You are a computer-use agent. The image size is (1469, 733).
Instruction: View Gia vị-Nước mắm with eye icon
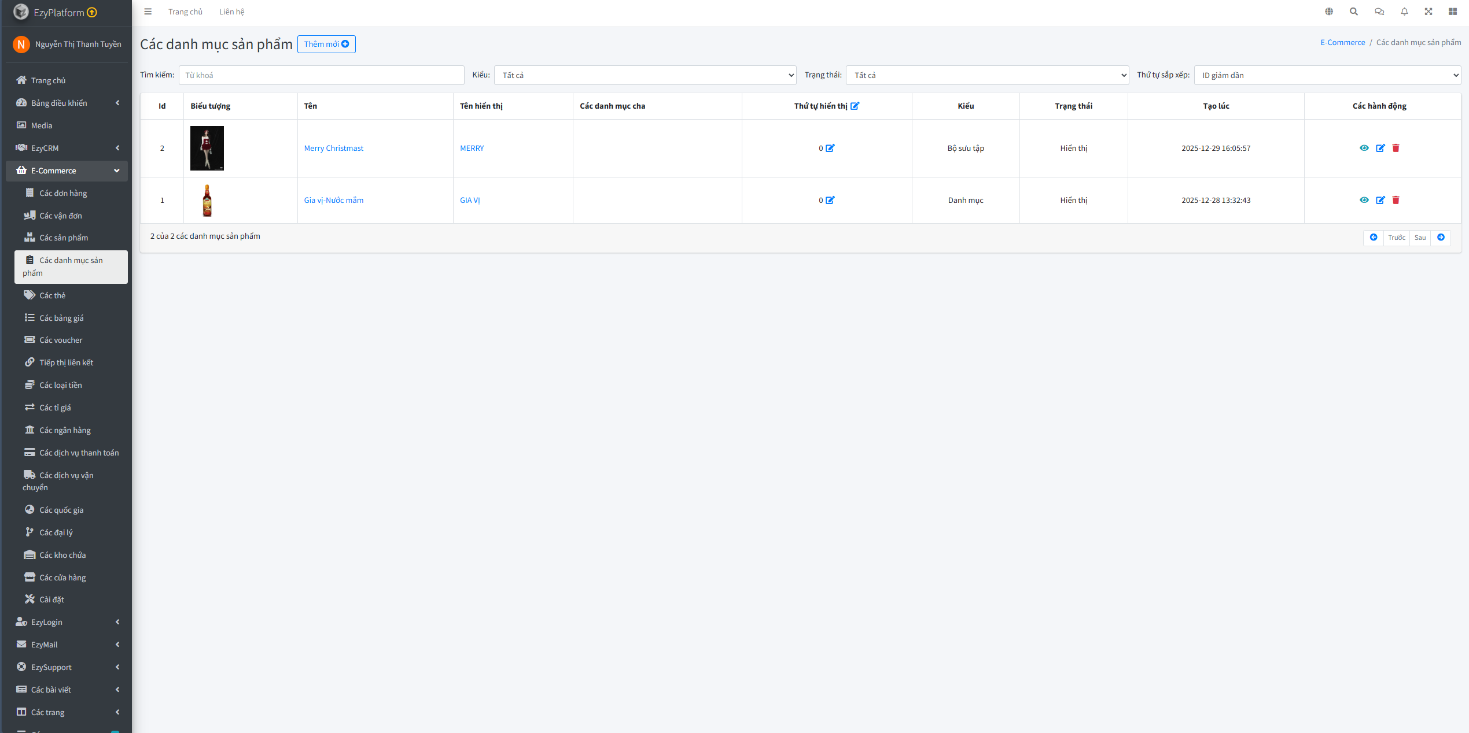(x=1364, y=200)
